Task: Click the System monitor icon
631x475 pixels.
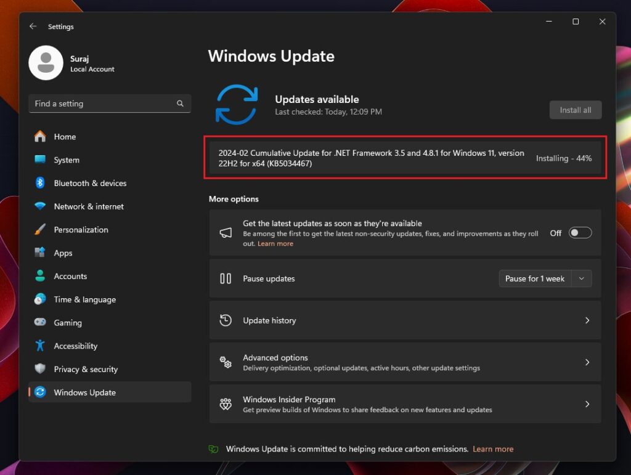Action: (x=40, y=160)
